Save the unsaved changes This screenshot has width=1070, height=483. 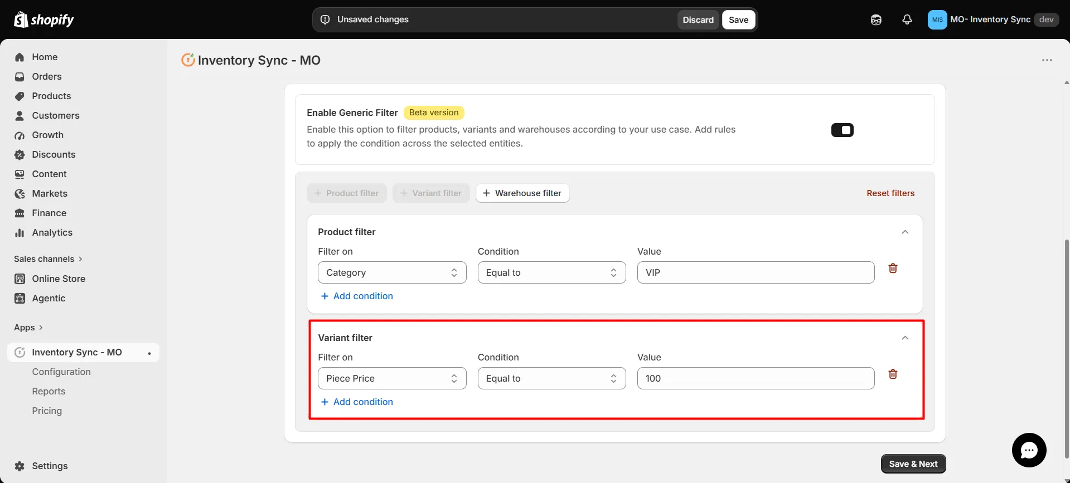pyautogui.click(x=738, y=19)
